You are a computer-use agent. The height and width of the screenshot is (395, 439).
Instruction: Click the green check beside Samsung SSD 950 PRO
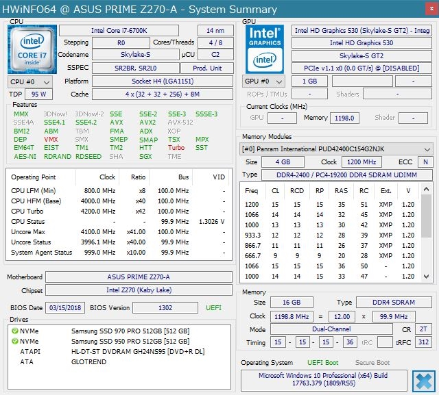pyautogui.click(x=14, y=341)
